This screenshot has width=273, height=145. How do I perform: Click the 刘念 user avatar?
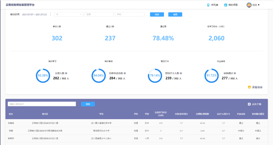tap(249, 5)
